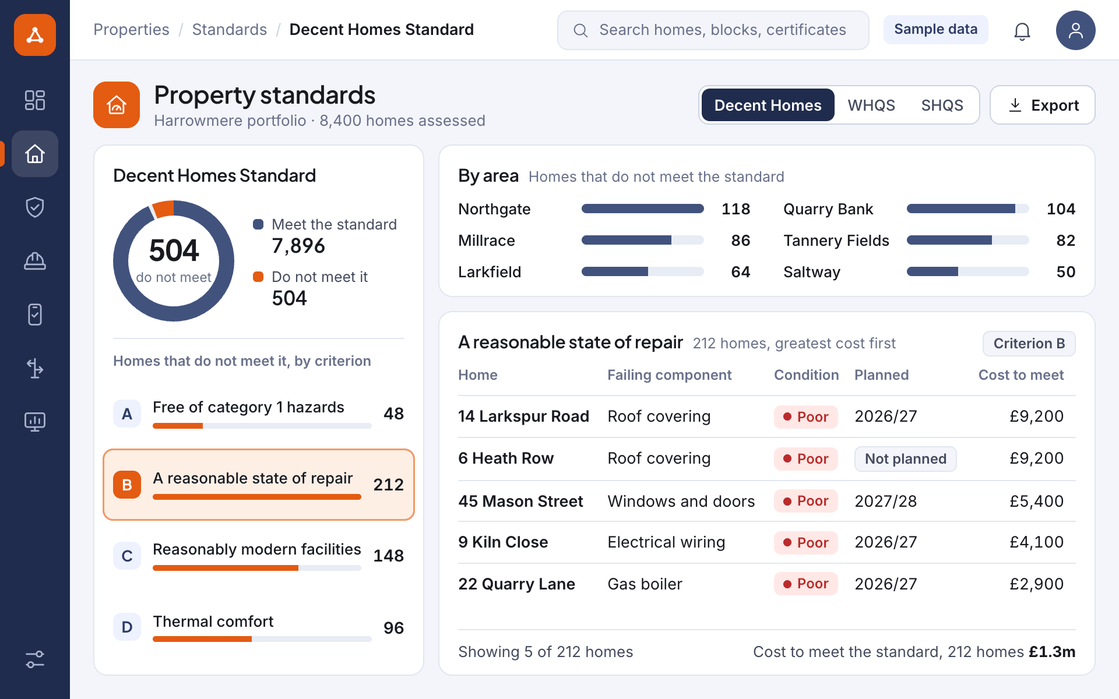This screenshot has height=699, width=1119.
Task: Open the user profile avatar
Action: (1076, 30)
